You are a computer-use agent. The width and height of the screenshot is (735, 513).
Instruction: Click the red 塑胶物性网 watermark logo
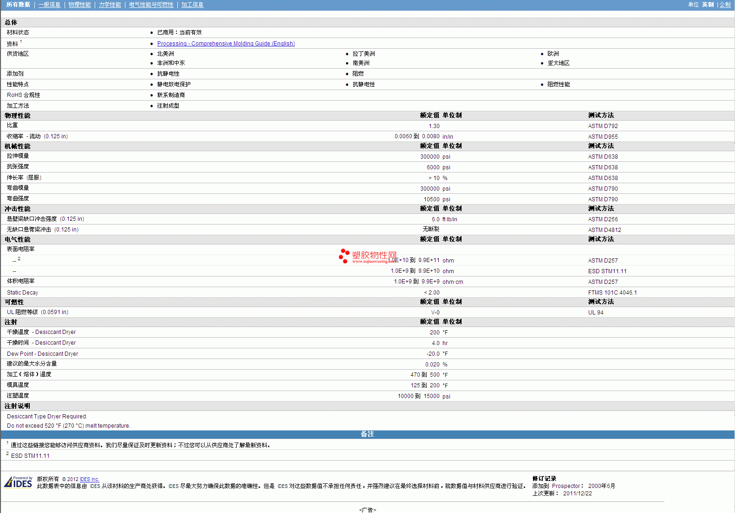point(368,256)
